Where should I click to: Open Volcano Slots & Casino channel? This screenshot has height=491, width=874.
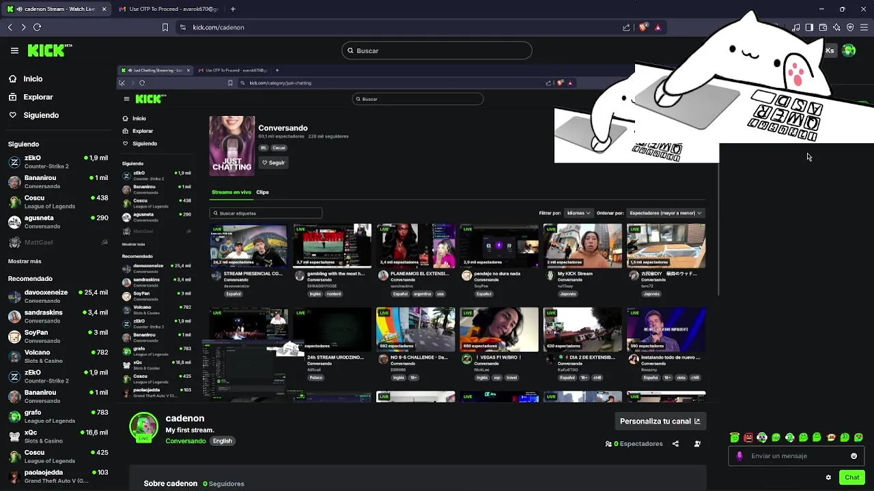coord(58,356)
